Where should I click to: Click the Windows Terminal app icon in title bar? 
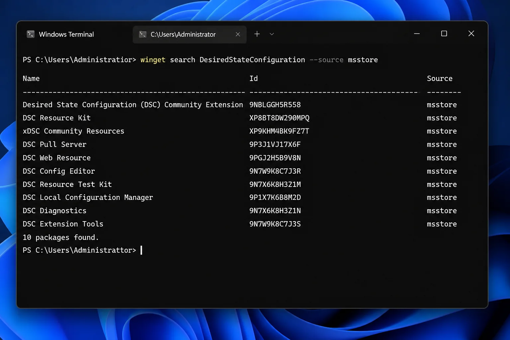pos(31,34)
